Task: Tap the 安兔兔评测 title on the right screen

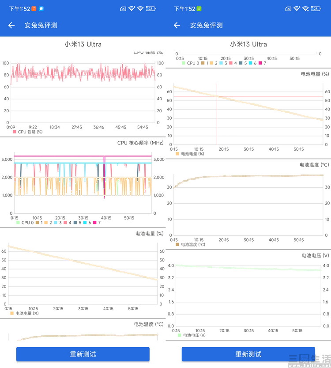Action: pyautogui.click(x=206, y=25)
